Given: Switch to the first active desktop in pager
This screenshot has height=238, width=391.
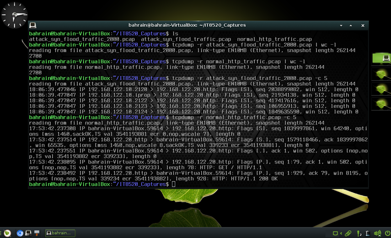Looking at the screenshot, I should pos(381,58).
